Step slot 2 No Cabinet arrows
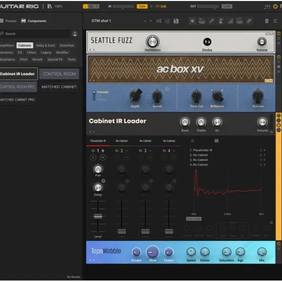The height and width of the screenshot is (282, 282). (263, 155)
